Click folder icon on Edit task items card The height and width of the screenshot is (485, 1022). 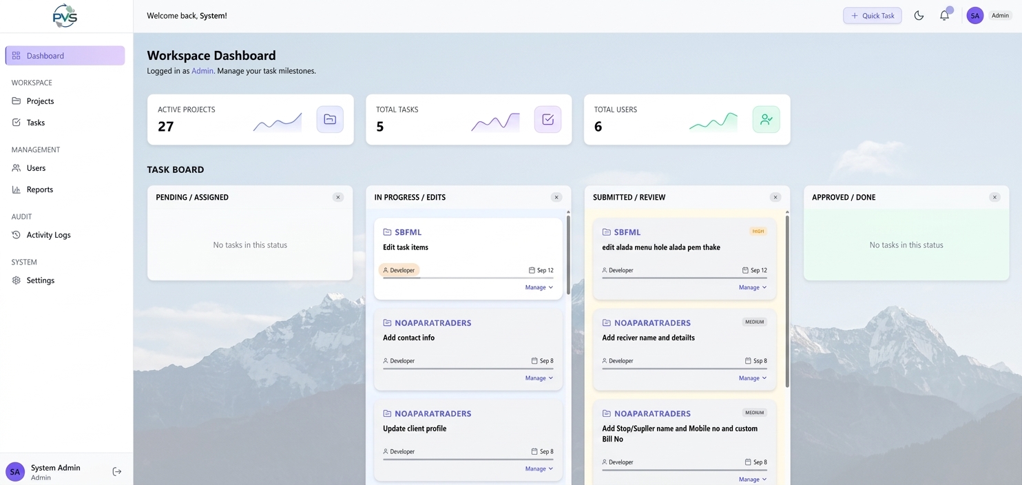point(387,232)
